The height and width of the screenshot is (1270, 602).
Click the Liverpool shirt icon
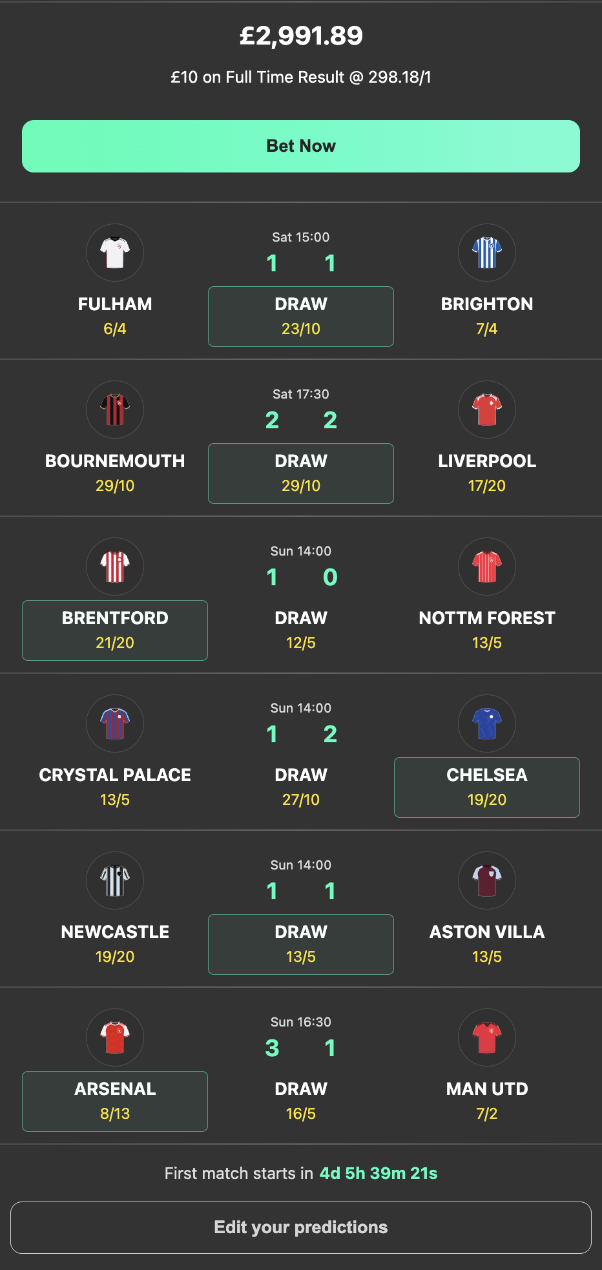487,410
